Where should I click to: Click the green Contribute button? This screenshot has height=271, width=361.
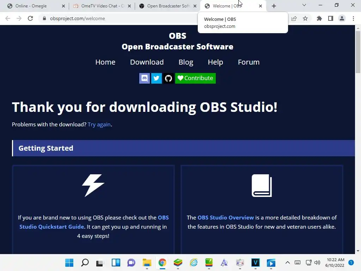[195, 78]
